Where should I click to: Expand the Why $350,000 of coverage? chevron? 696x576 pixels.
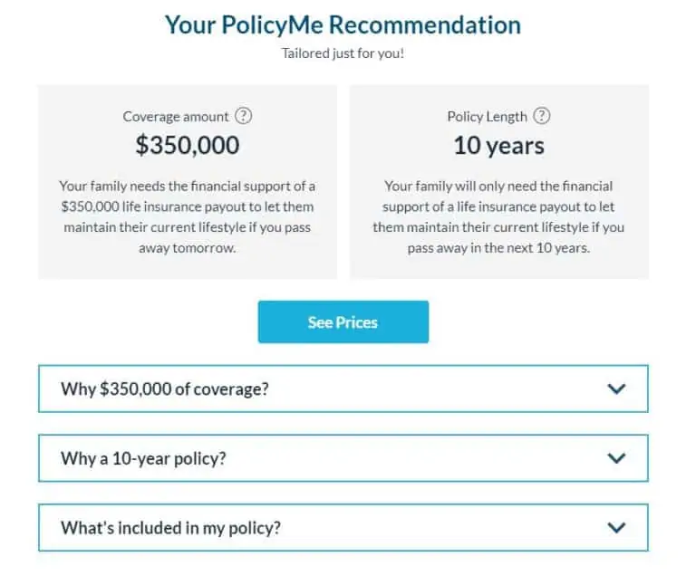pos(616,389)
